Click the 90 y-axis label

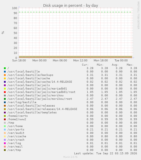click(x=15, y=13)
